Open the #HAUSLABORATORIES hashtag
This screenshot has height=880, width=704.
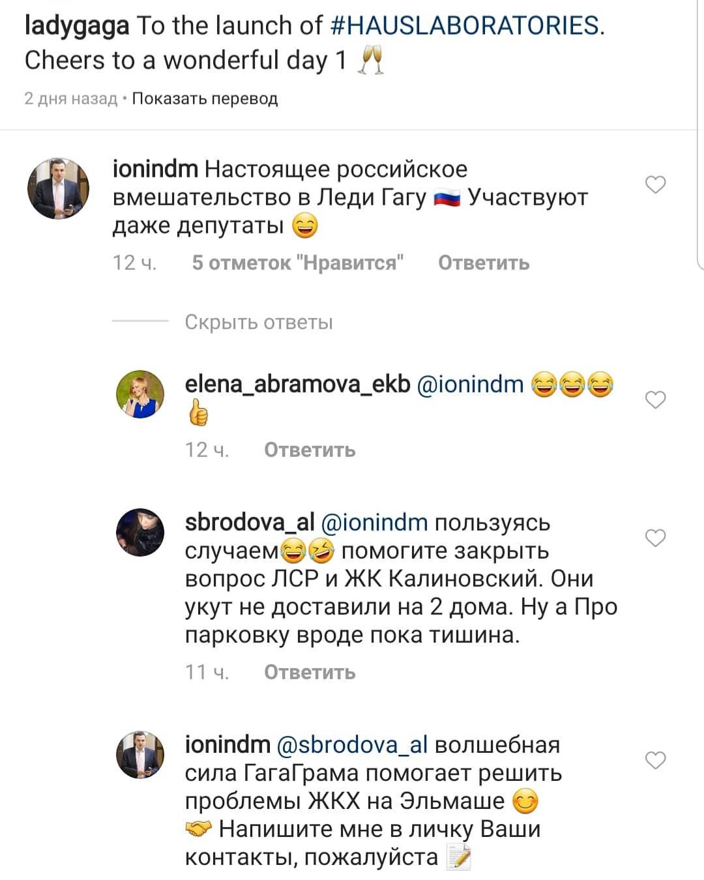click(465, 25)
